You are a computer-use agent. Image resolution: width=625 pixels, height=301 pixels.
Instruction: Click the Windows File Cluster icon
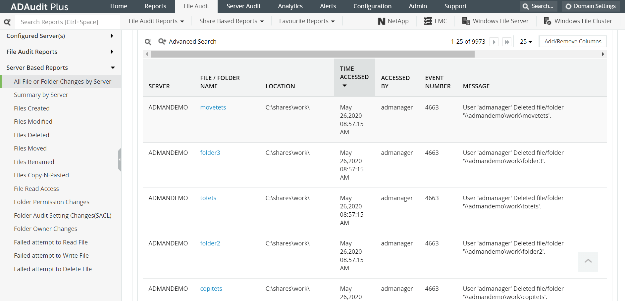547,21
